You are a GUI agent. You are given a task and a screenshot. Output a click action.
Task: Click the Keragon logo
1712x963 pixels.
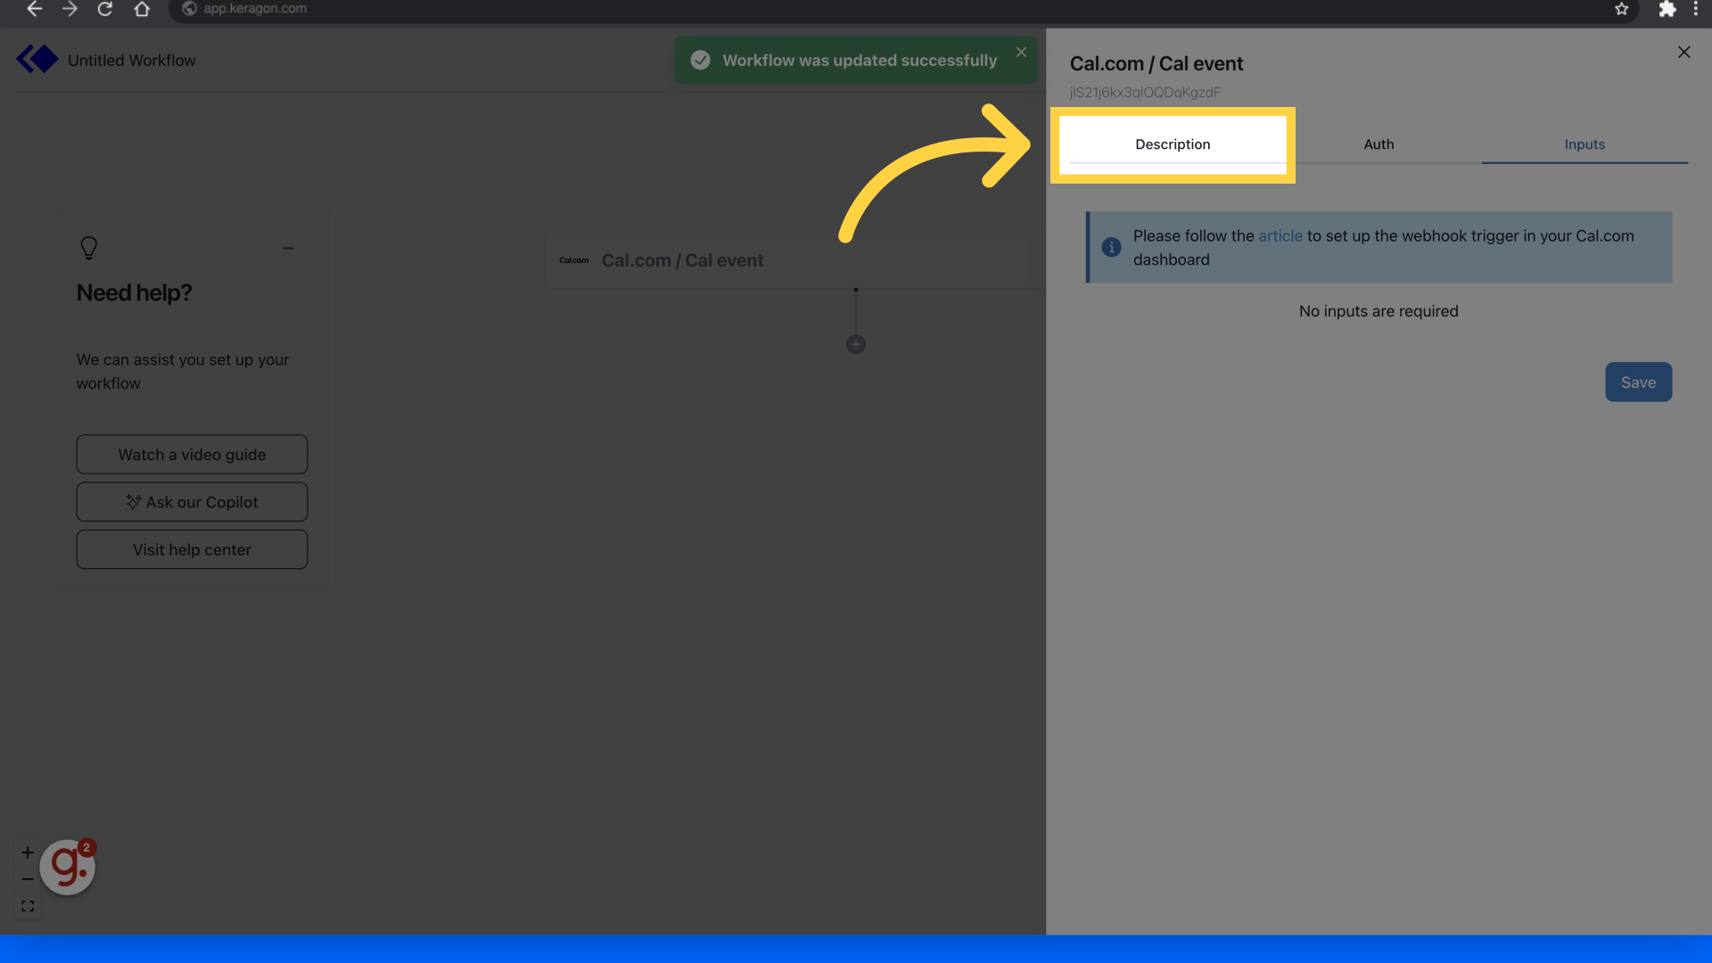coord(37,60)
